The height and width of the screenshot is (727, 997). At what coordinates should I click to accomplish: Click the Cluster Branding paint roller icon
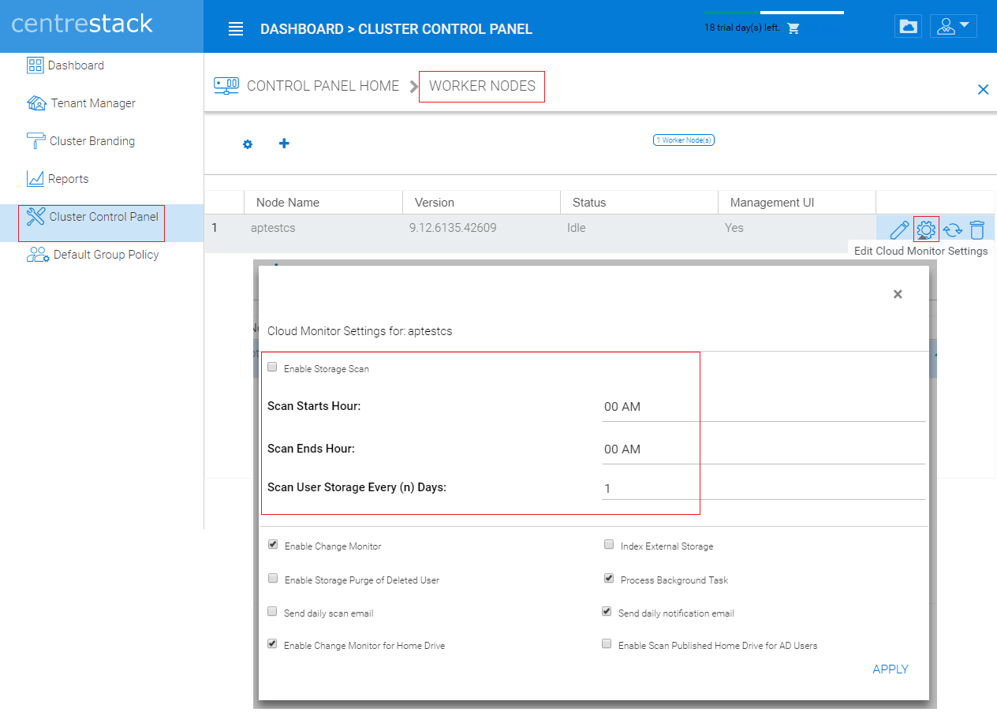(35, 141)
